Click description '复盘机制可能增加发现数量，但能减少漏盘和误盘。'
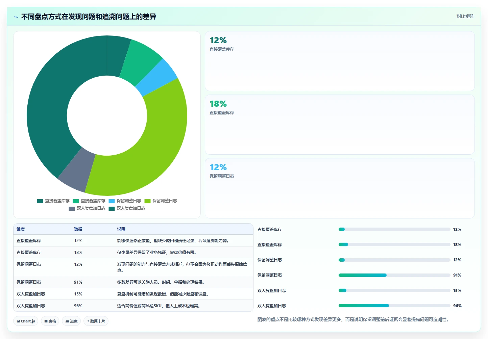The height and width of the screenshot is (339, 488). [x=163, y=294]
